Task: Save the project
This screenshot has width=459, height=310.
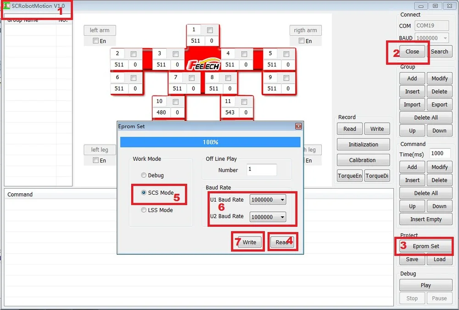Action: [412, 259]
